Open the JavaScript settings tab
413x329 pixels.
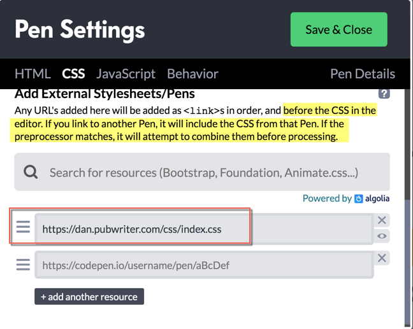(x=126, y=74)
